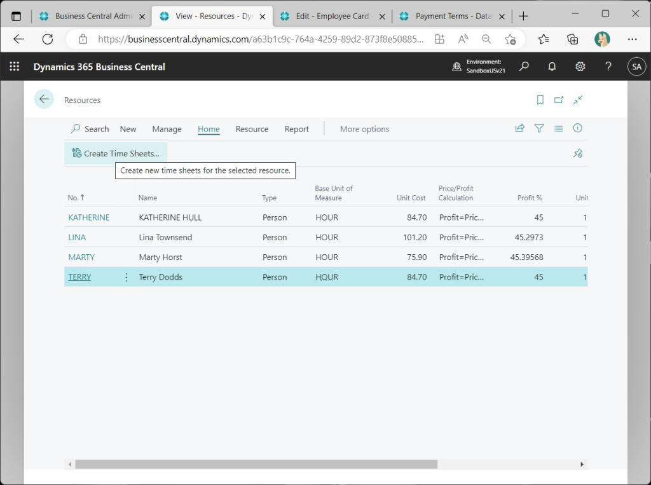Click the help question mark icon

pyautogui.click(x=608, y=67)
